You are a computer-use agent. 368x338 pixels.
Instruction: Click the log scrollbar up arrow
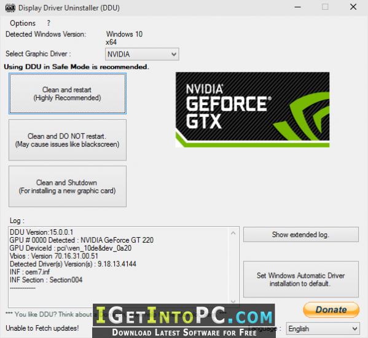[233, 233]
